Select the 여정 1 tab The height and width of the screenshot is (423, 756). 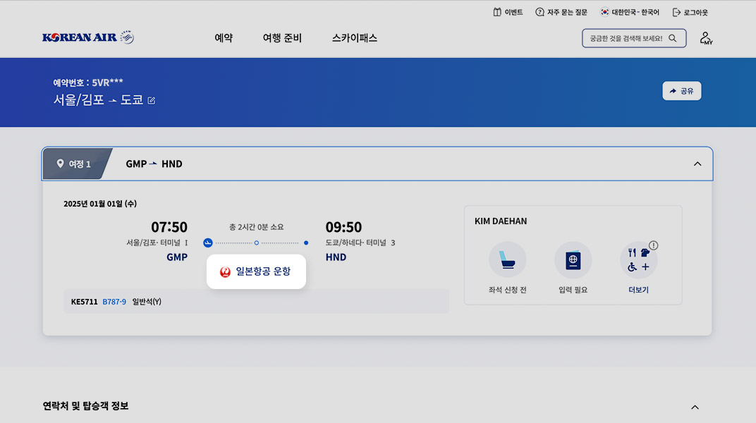click(x=77, y=164)
